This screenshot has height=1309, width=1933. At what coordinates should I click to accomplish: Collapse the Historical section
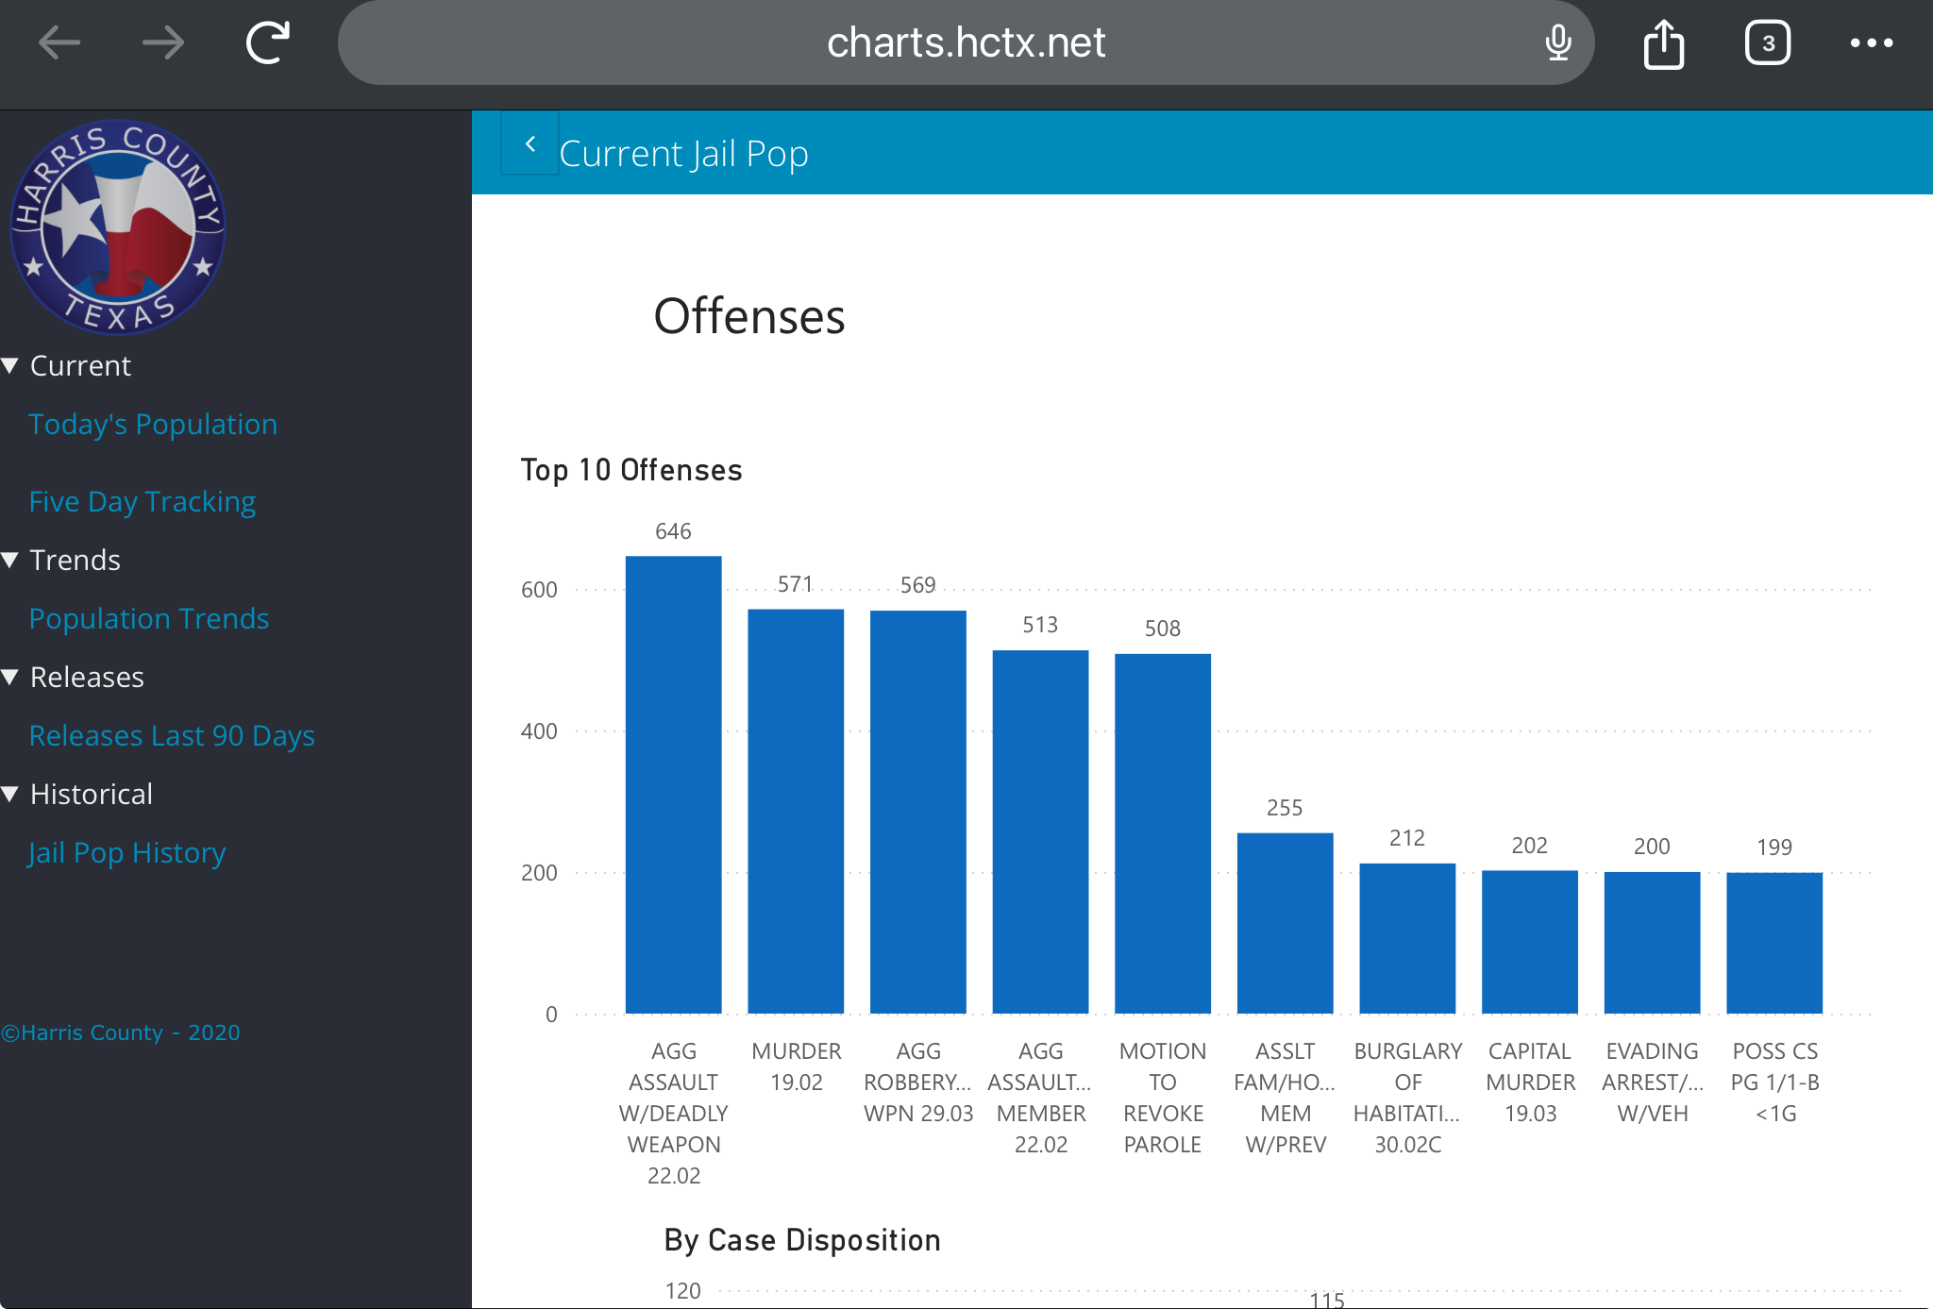(x=11, y=794)
